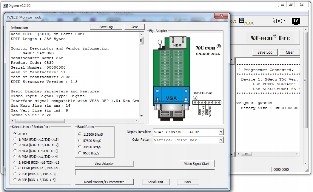Open the Color Pattern dropdown
Image resolution: width=313 pixels, height=192 pixels.
tap(221, 140)
